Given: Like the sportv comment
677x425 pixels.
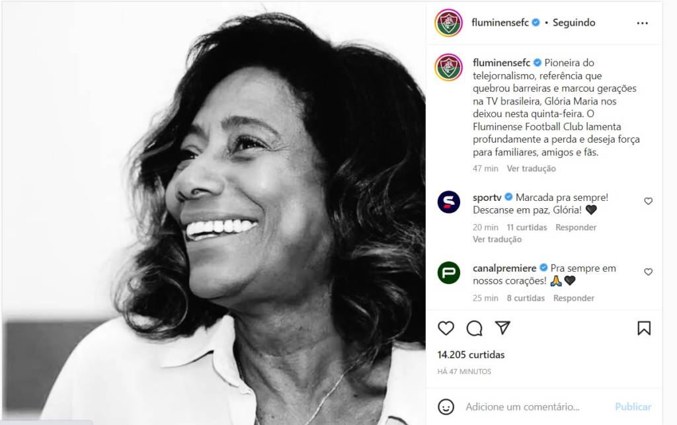Looking at the screenshot, I should [x=648, y=201].
